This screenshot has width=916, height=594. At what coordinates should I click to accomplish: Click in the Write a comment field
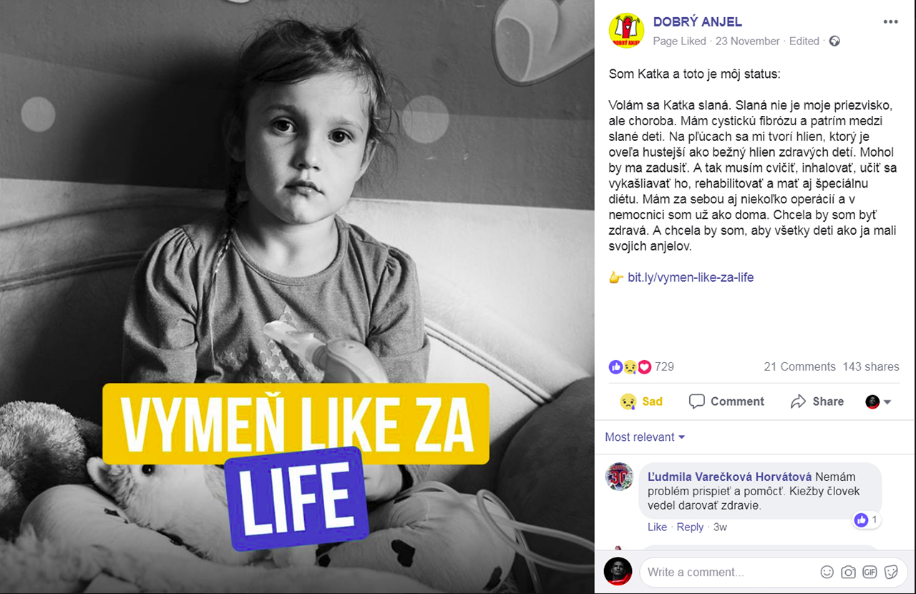point(730,572)
